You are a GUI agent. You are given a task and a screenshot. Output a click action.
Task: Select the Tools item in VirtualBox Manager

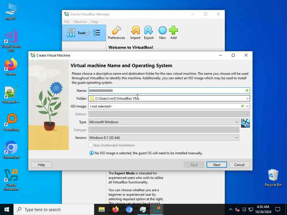pyautogui.click(x=84, y=33)
